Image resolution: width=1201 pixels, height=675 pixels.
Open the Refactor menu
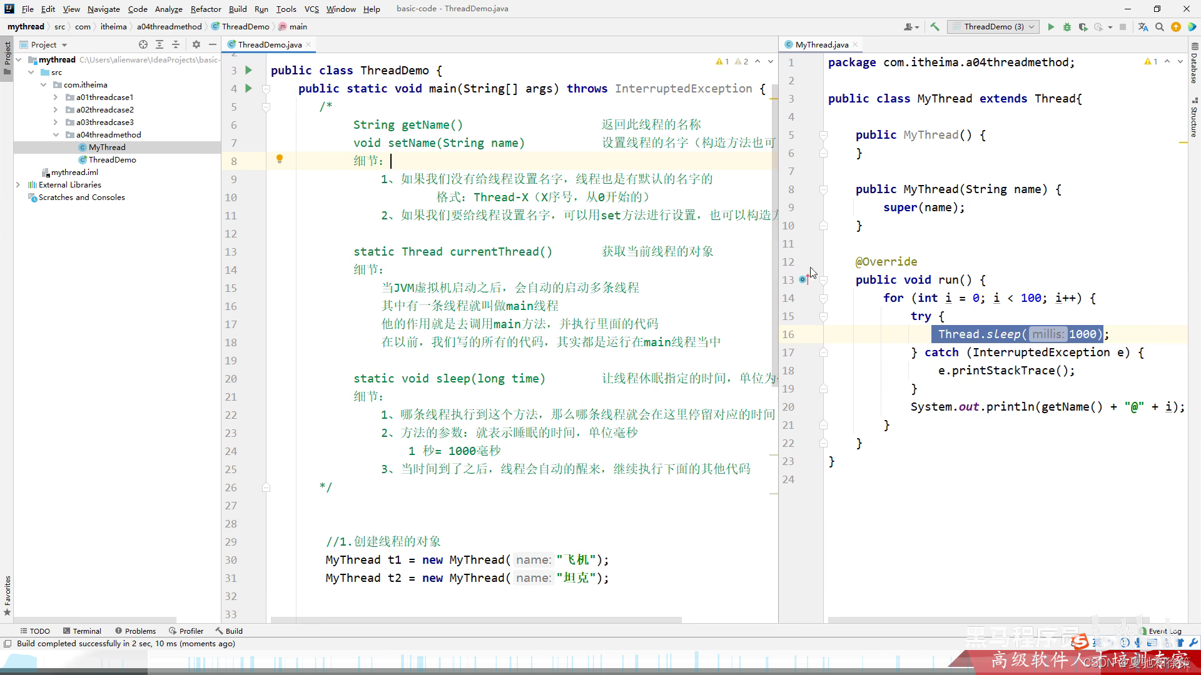[x=206, y=9]
